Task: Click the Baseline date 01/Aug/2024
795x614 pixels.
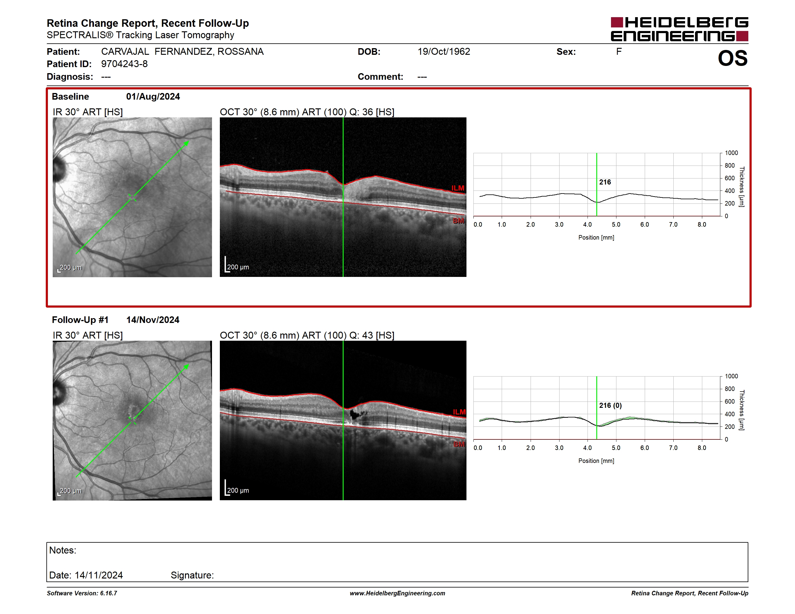Action: click(x=153, y=96)
